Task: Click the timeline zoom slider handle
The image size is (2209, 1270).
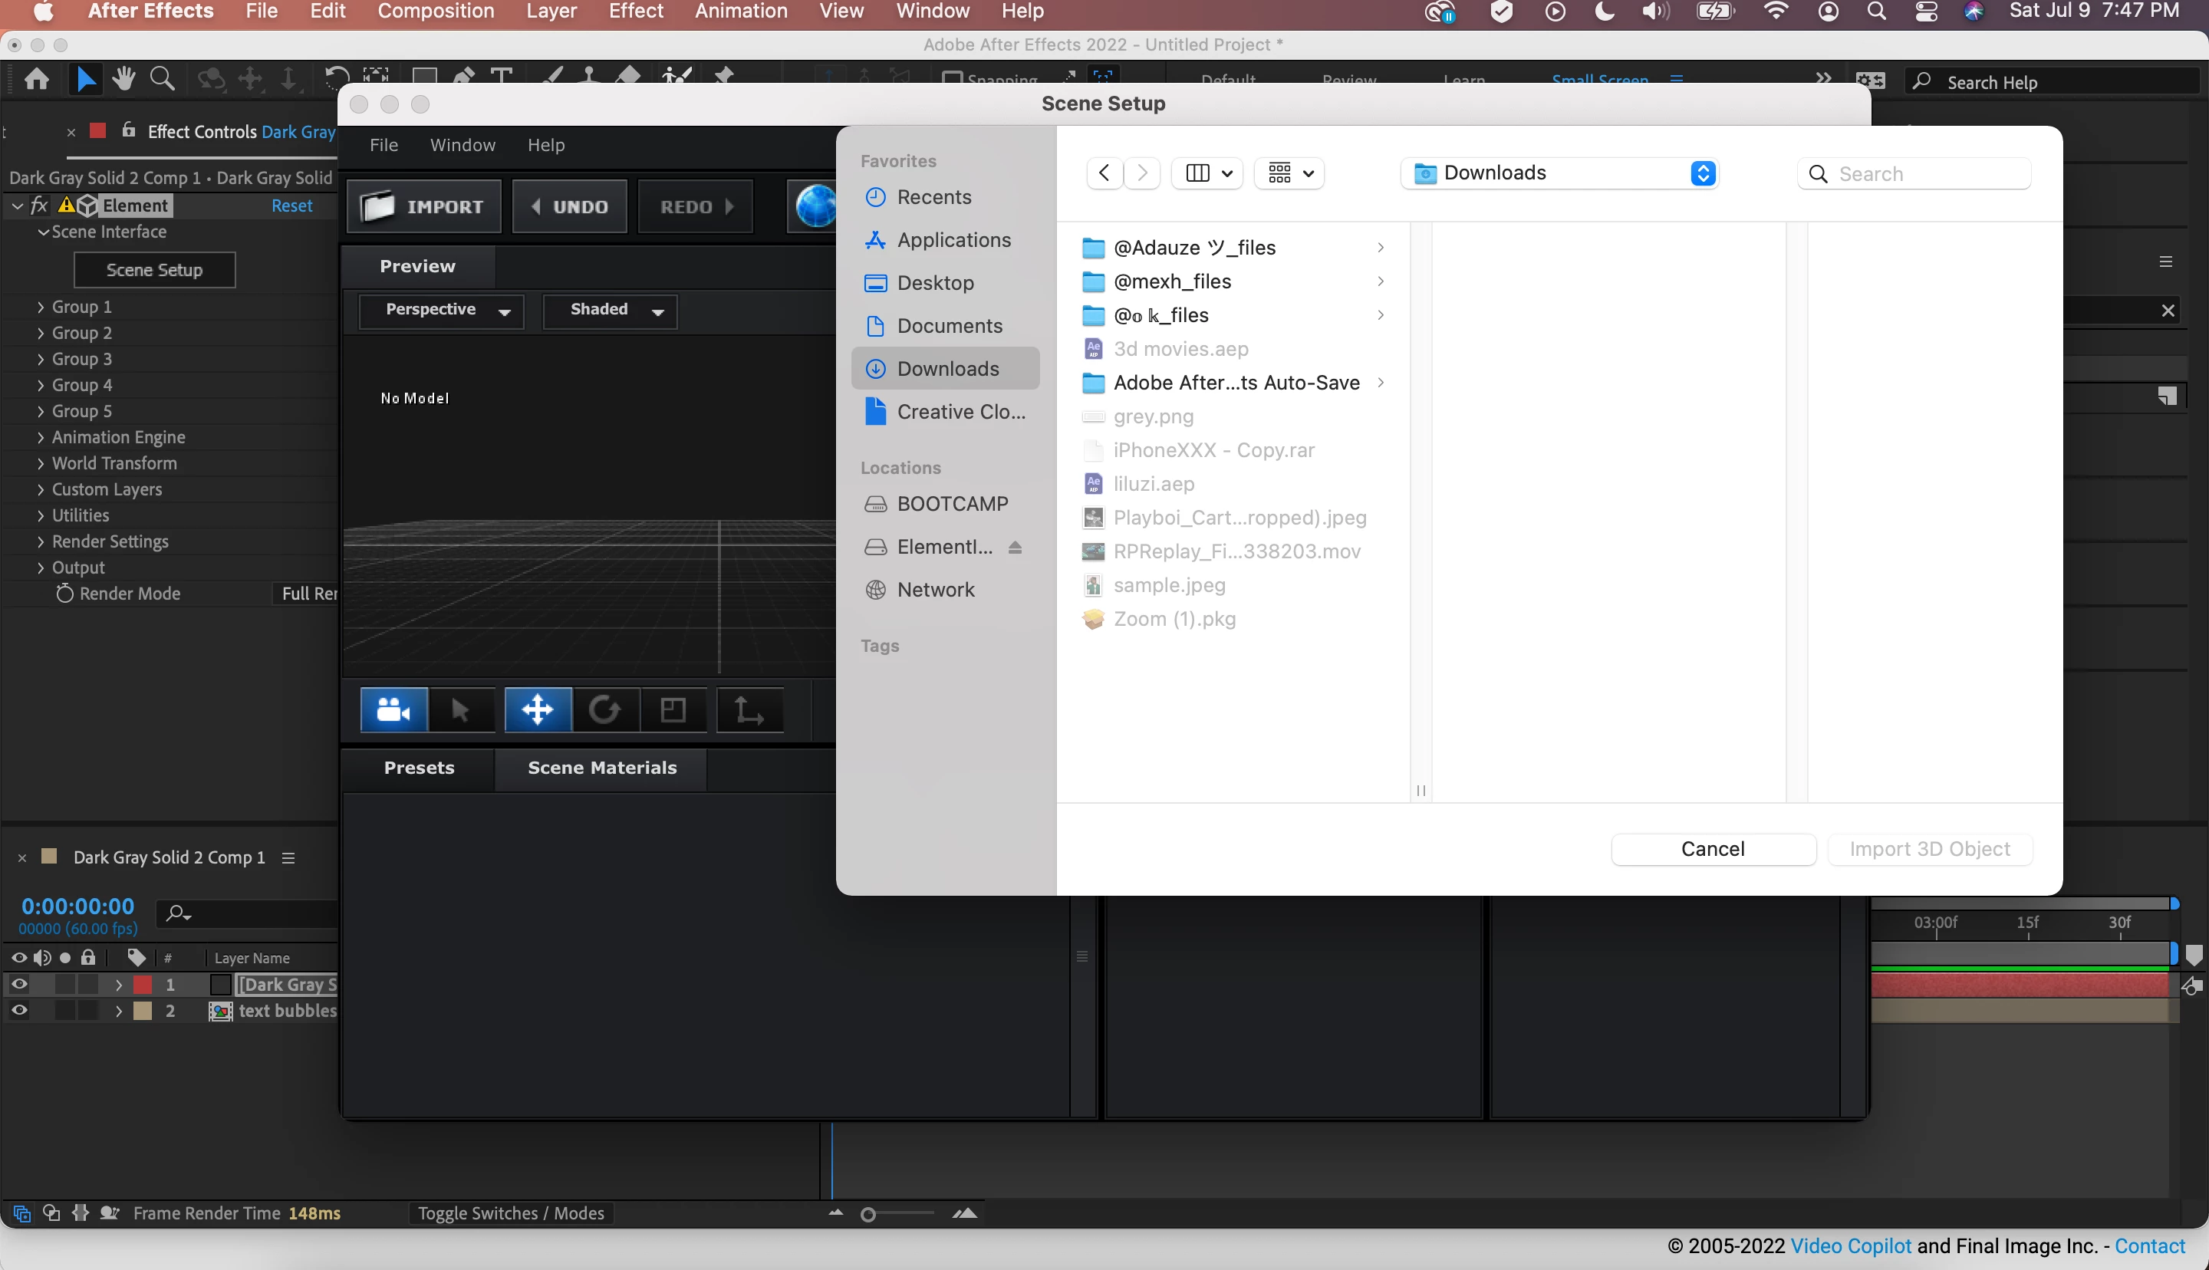Action: [x=867, y=1214]
